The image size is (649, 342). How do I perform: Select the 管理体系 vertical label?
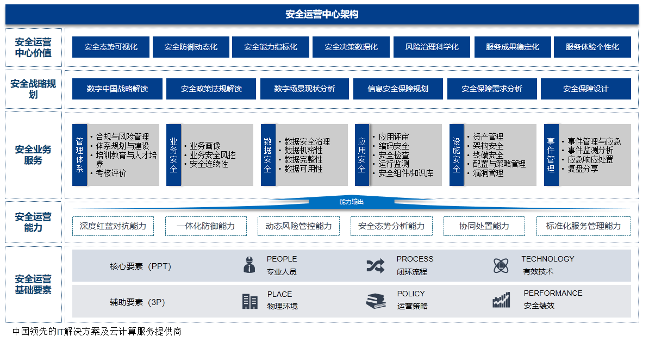coord(79,155)
